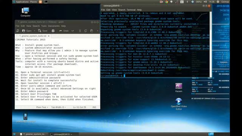Redo using the arrow right of Undo
The width and height of the screenshot is (242, 136).
[x=73, y=31]
